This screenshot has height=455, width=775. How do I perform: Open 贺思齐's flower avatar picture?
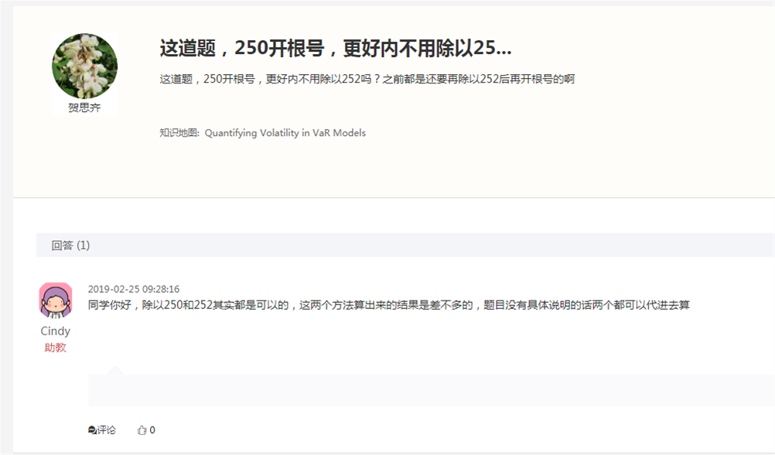pyautogui.click(x=84, y=66)
